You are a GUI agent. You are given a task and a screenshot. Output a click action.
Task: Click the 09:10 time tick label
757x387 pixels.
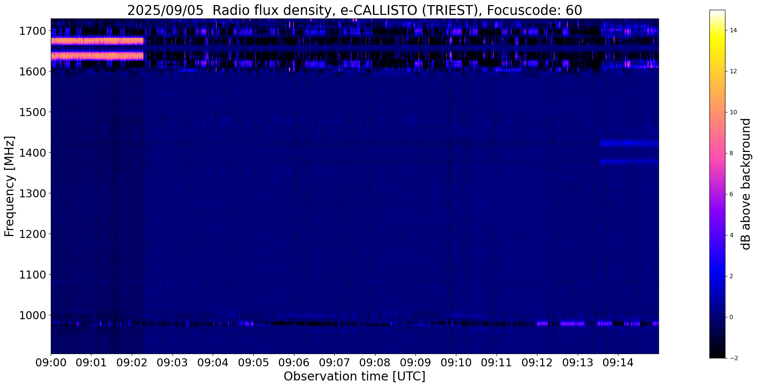click(x=456, y=363)
